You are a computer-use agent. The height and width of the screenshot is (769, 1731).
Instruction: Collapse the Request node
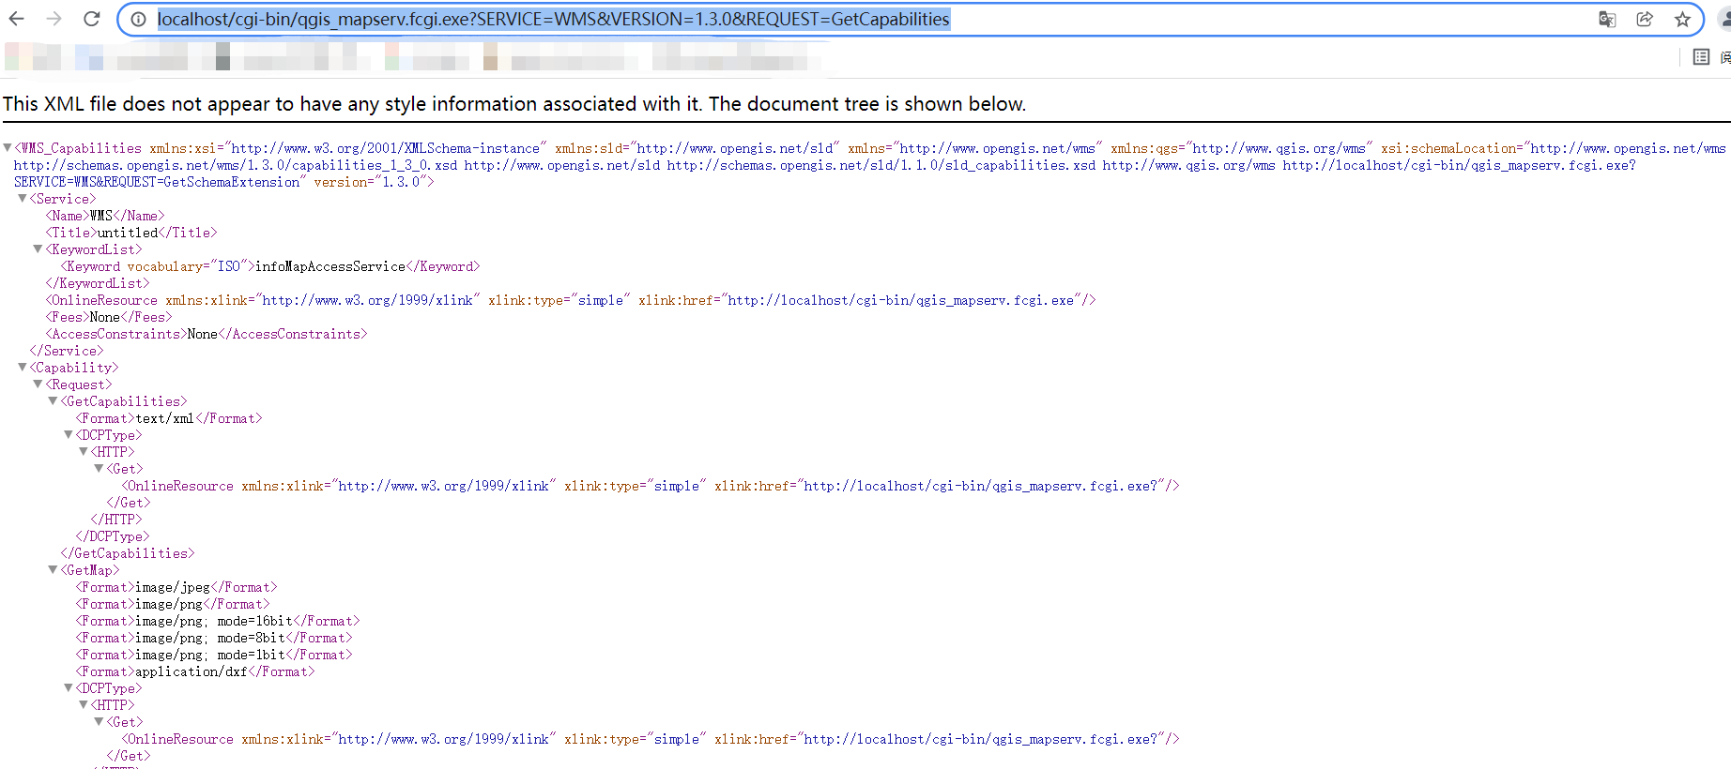38,384
